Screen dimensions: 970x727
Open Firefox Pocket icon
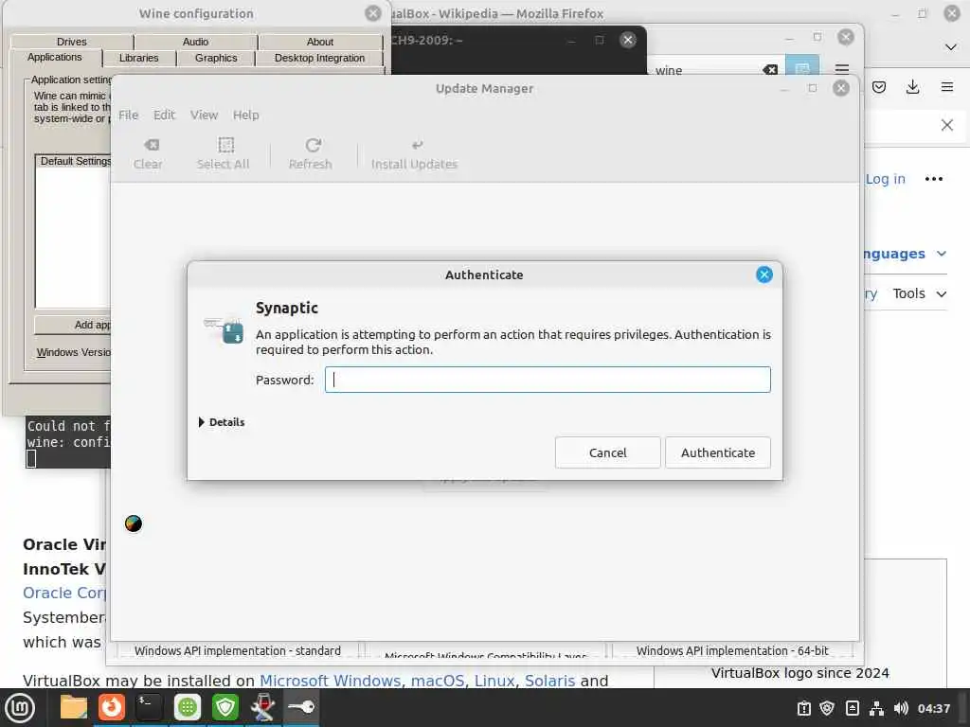tap(878, 87)
